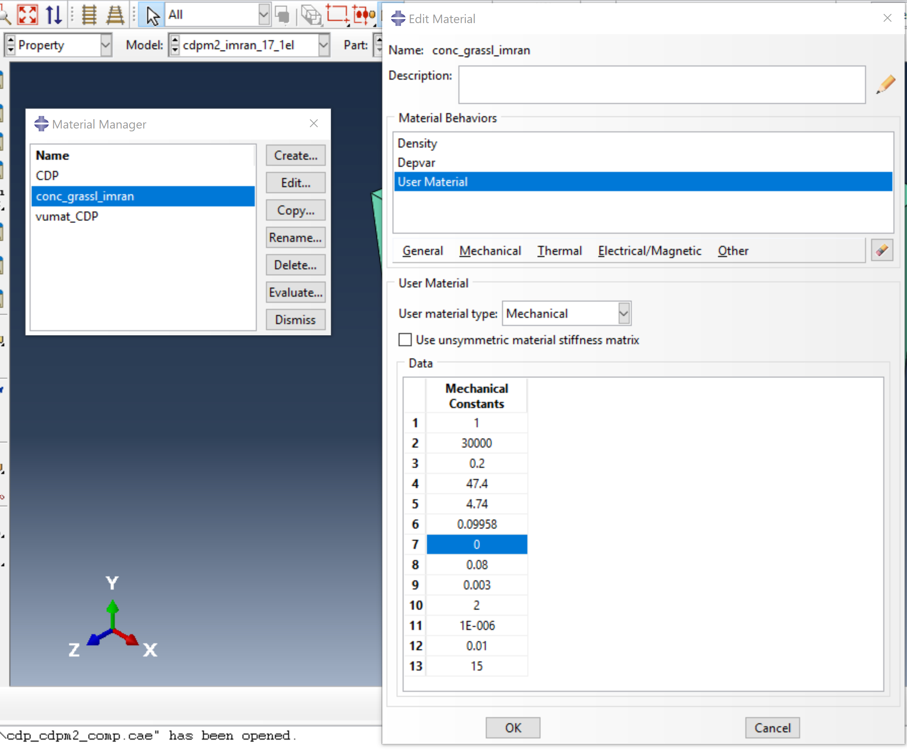
Task: Click inside the Description text field
Action: click(x=661, y=85)
